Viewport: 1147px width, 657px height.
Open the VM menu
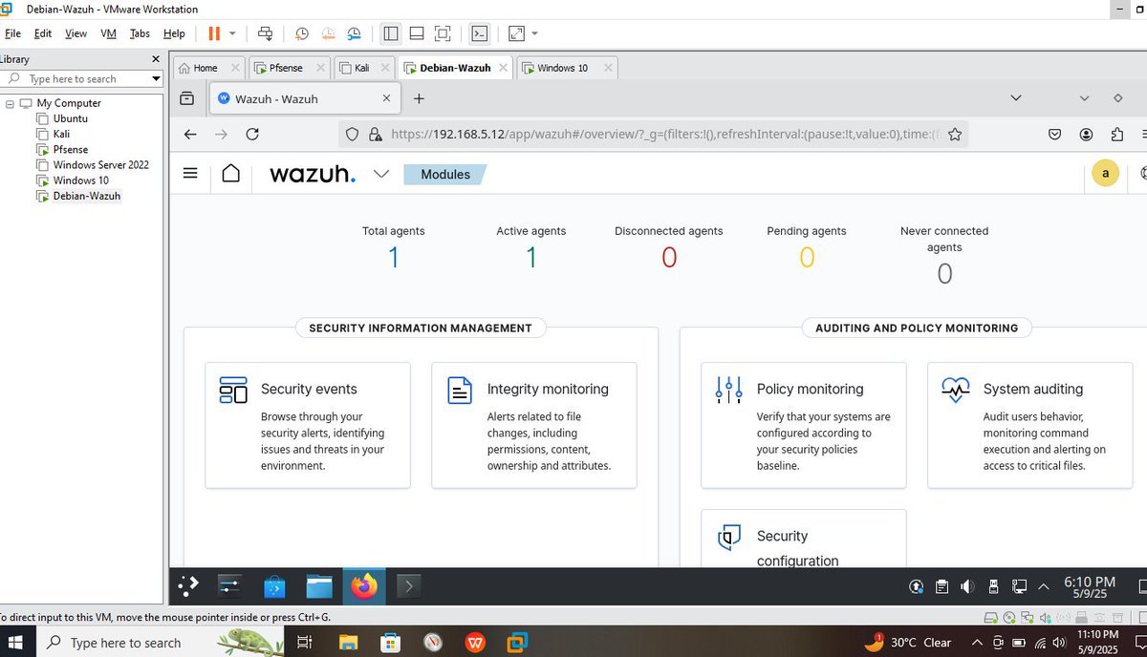[108, 33]
